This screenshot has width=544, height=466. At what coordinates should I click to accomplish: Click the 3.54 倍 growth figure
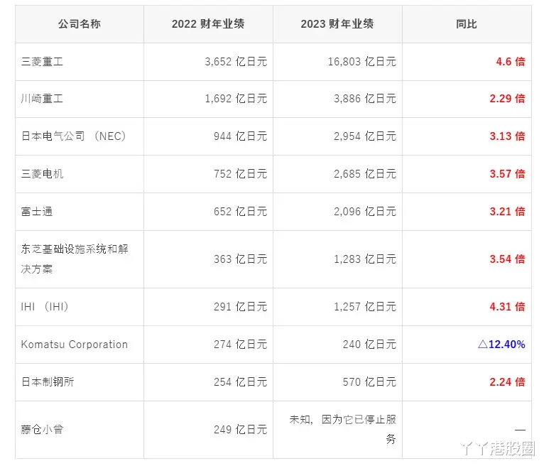click(x=507, y=259)
